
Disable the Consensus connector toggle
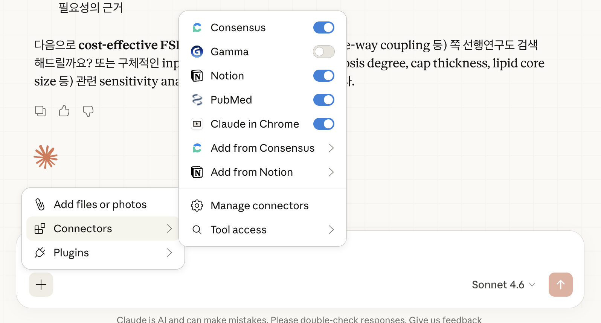click(324, 27)
